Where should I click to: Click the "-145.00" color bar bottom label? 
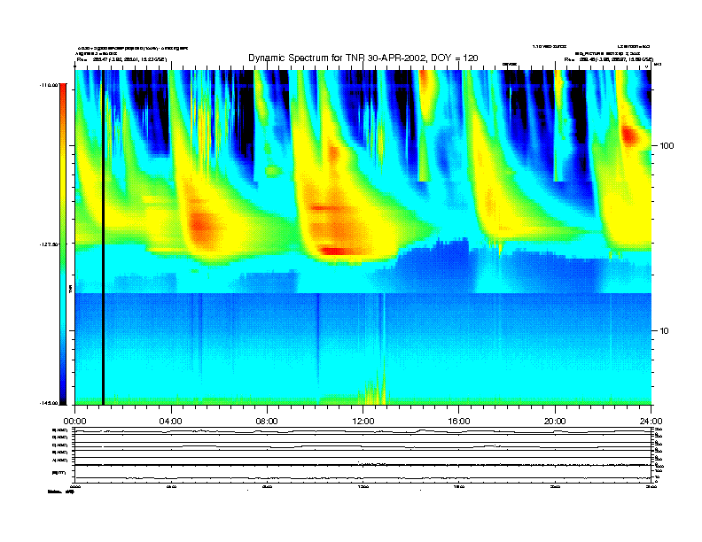click(x=49, y=403)
